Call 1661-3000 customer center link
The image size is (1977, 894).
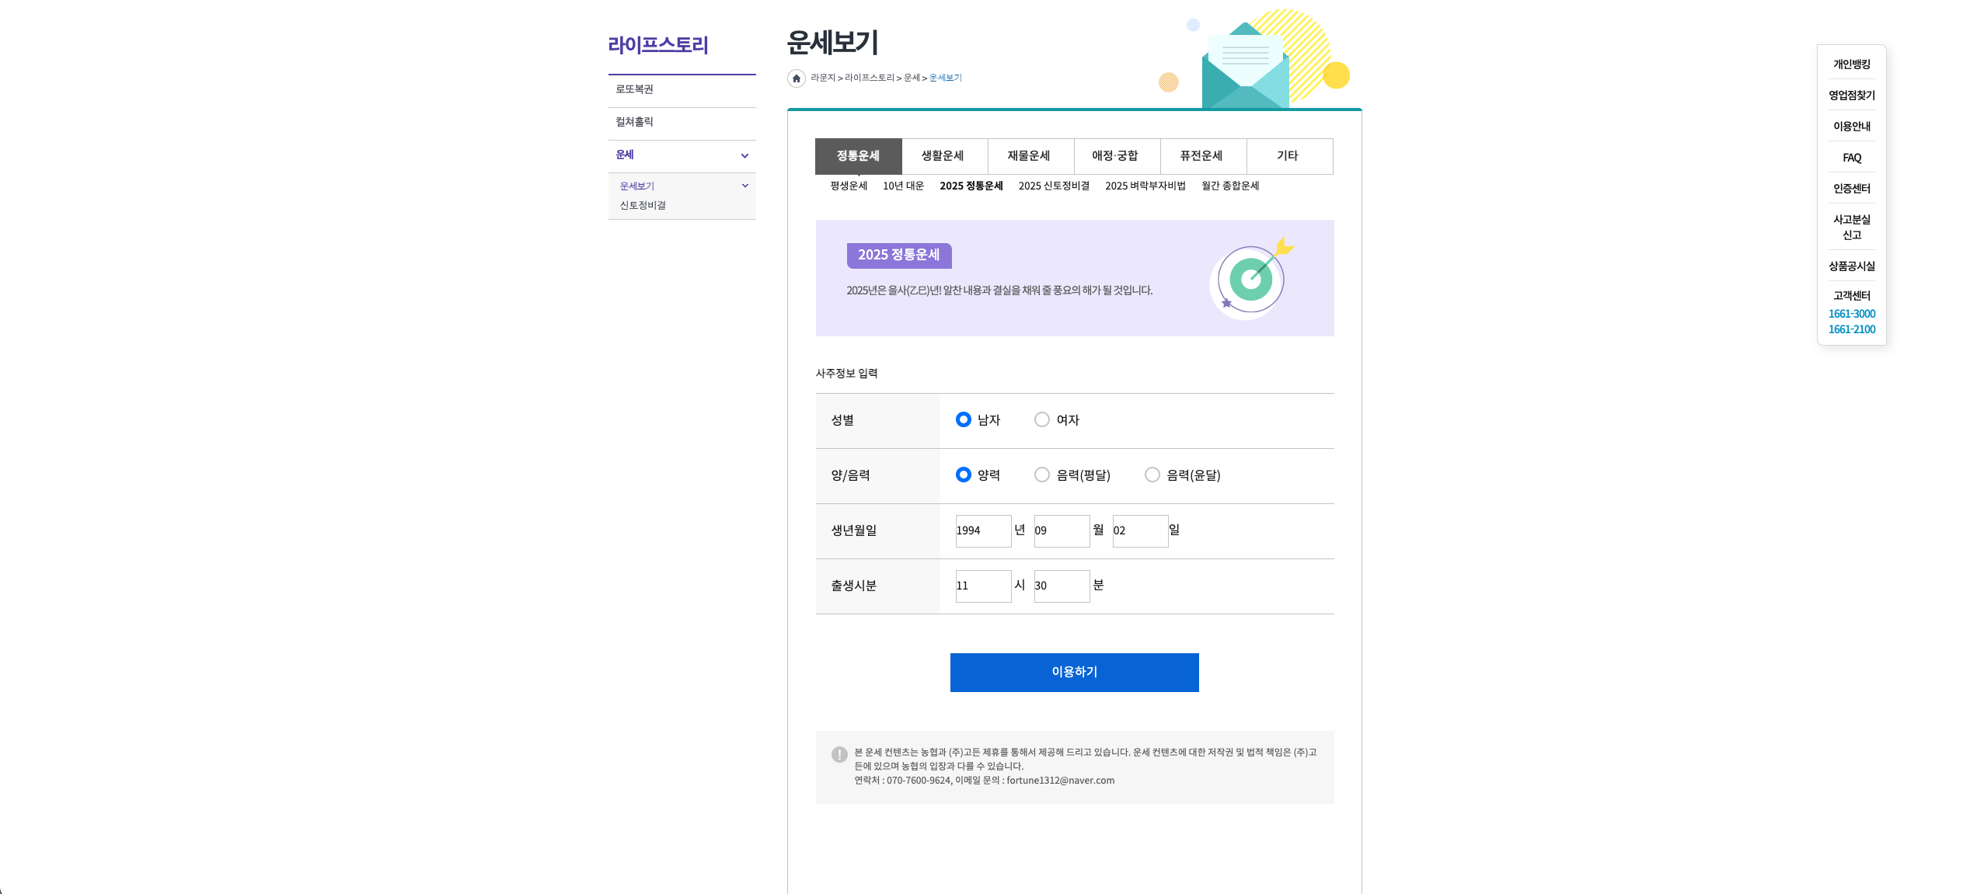pyautogui.click(x=1852, y=314)
